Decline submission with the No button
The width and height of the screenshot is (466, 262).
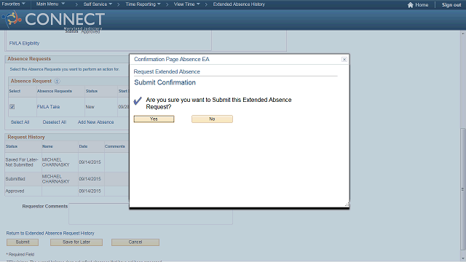212,119
